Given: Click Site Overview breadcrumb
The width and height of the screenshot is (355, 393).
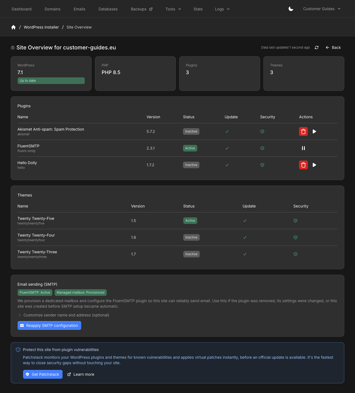Looking at the screenshot, I should click(x=79, y=27).
